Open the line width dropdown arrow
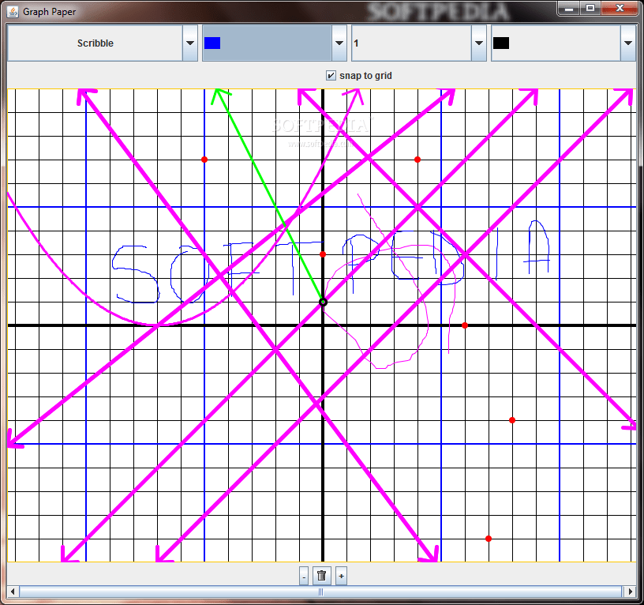The height and width of the screenshot is (605, 644). click(479, 43)
